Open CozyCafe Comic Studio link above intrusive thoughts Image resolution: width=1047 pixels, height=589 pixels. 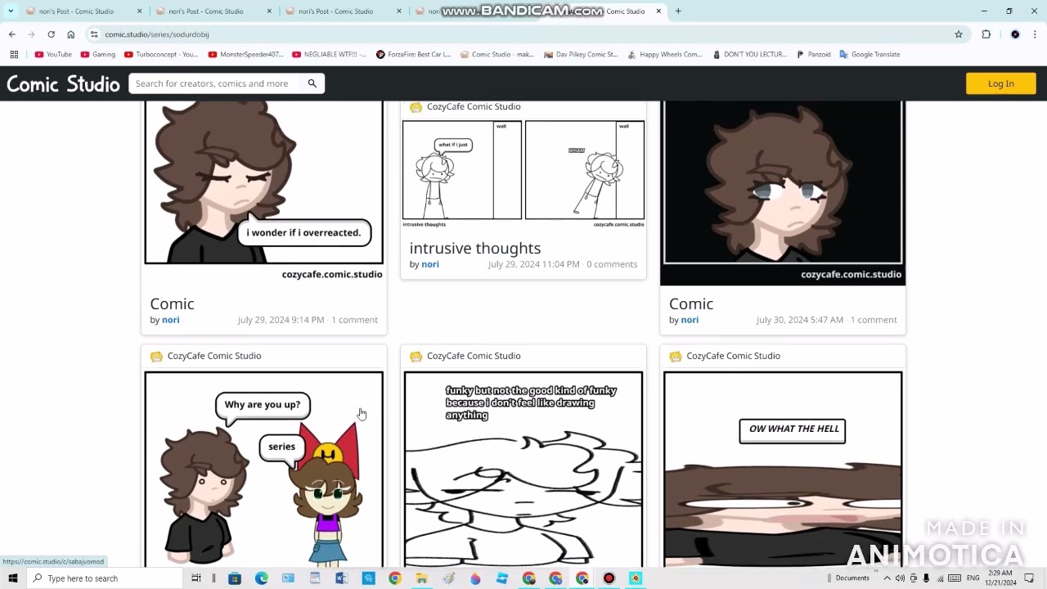pyautogui.click(x=474, y=106)
